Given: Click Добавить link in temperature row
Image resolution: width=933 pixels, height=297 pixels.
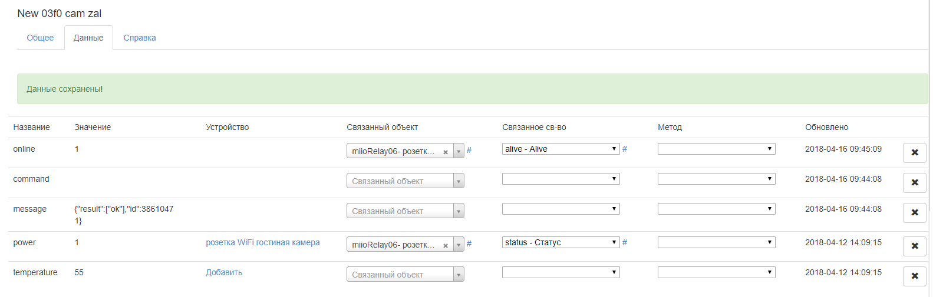Looking at the screenshot, I should 224,273.
